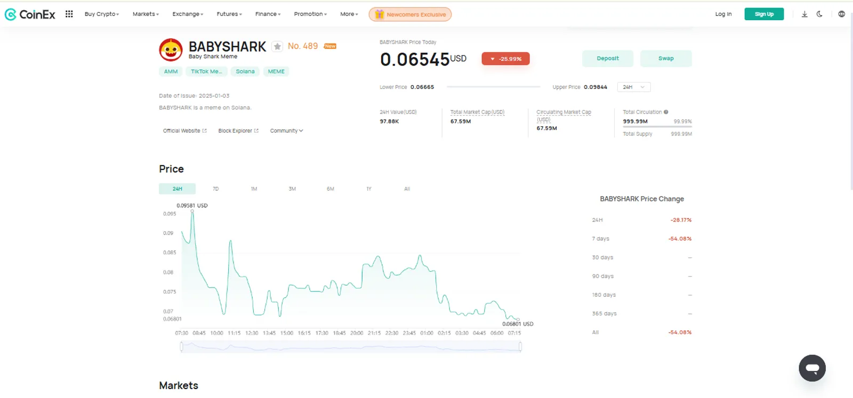Click the 24H -28.17% change value
The height and width of the screenshot is (398, 853).
[x=681, y=220]
